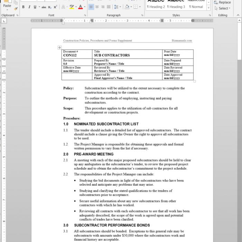Click the Shading paint bucket icon
The height and width of the screenshot is (242, 242).
[127, 7]
